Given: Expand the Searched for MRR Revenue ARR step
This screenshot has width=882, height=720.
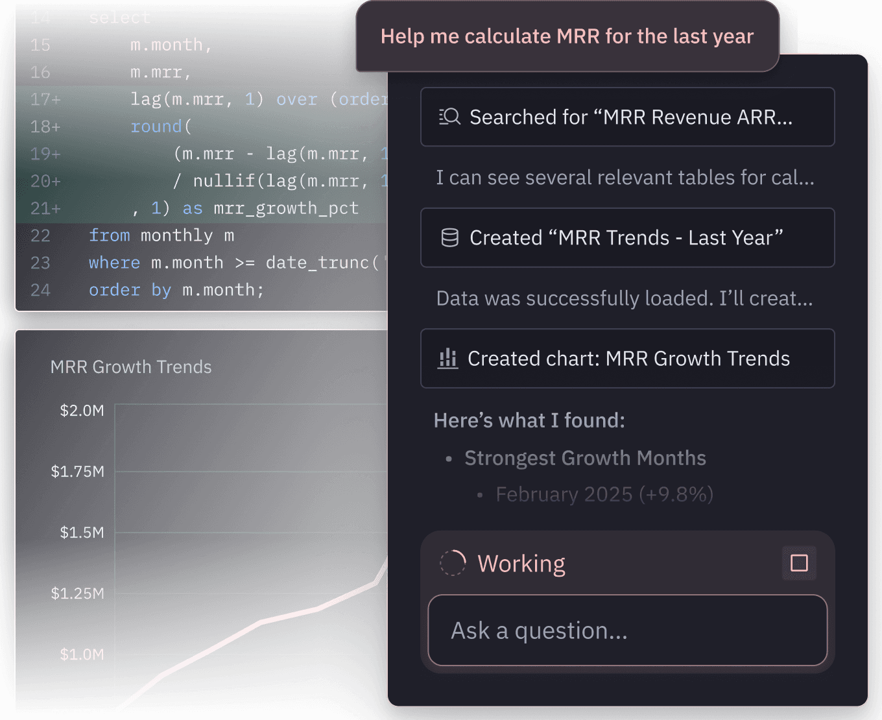Looking at the screenshot, I should 627,117.
